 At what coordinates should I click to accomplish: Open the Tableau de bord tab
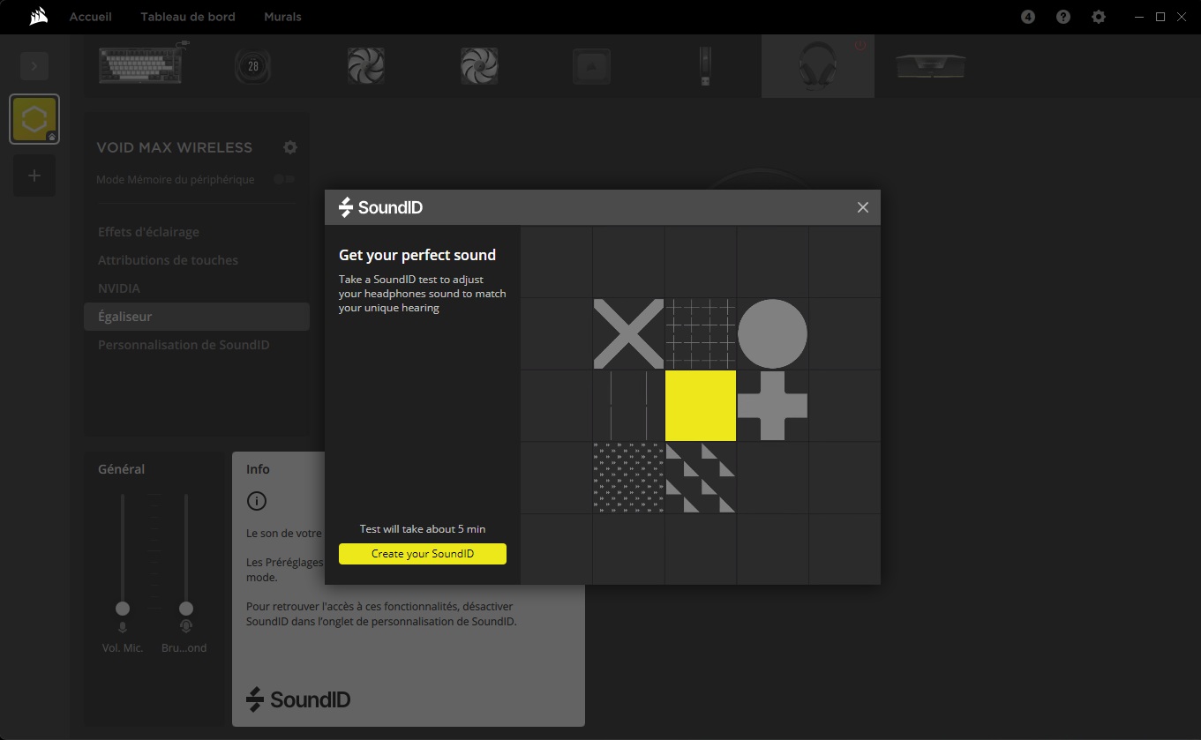point(188,17)
